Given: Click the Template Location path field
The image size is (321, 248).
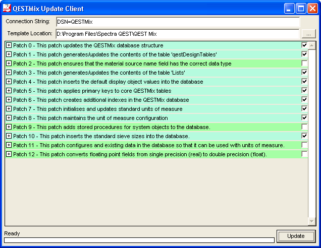Looking at the screenshot, I should click(x=177, y=34).
